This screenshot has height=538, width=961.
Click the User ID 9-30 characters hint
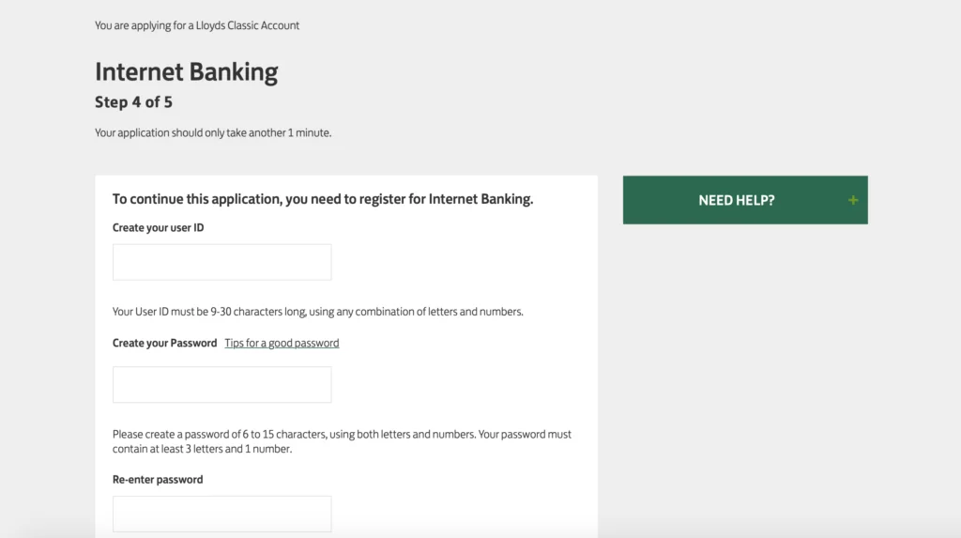[x=317, y=312]
